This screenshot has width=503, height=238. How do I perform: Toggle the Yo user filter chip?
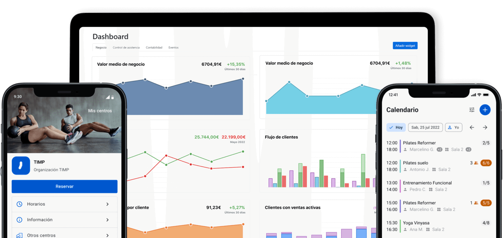pos(454,127)
